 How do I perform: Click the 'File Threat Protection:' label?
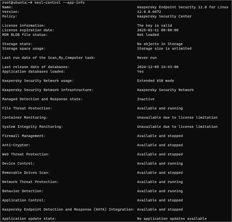27,108
